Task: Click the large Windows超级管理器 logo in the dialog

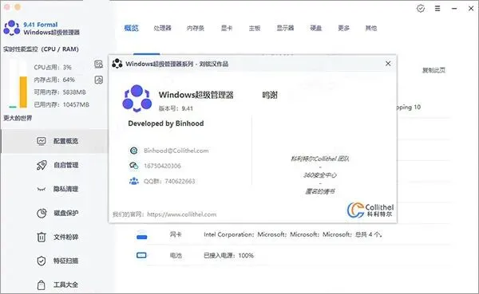Action: [x=137, y=98]
